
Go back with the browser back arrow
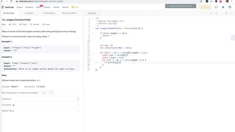pyautogui.click(x=2, y=1)
